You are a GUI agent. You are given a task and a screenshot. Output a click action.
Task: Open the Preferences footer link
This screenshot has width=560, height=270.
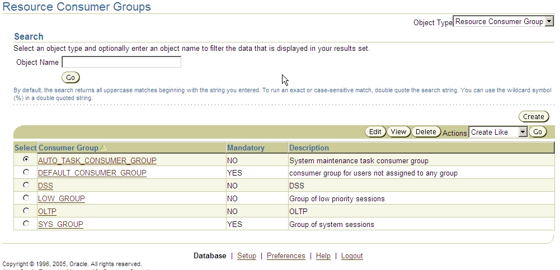click(x=286, y=255)
